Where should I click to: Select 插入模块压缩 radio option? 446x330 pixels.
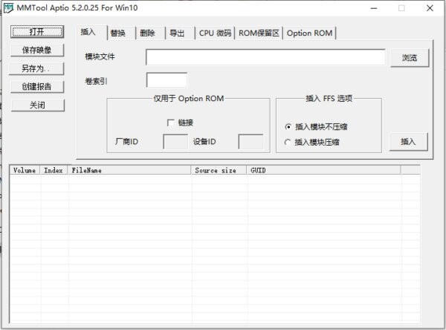[288, 142]
